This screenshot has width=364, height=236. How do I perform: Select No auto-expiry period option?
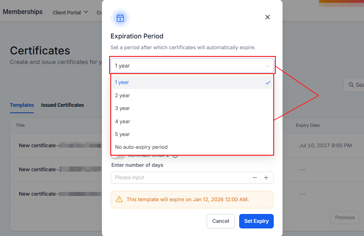[x=141, y=147]
